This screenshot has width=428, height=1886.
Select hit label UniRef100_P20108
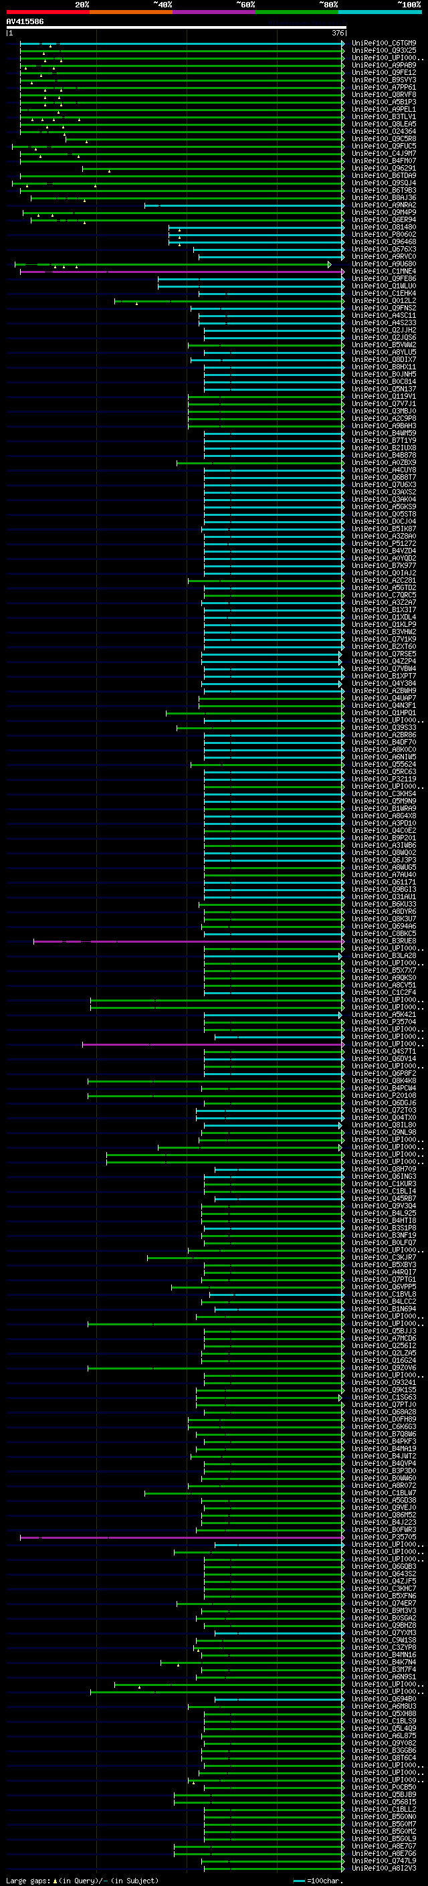tap(383, 1096)
